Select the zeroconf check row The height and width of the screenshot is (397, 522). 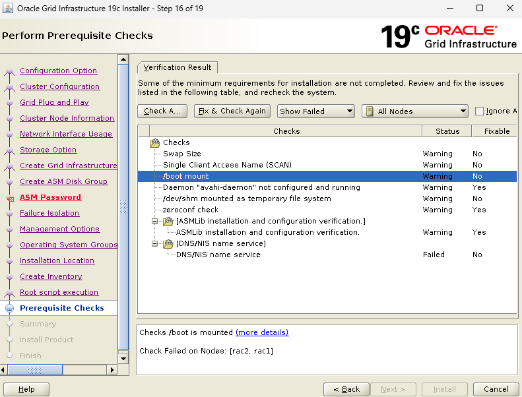point(327,210)
